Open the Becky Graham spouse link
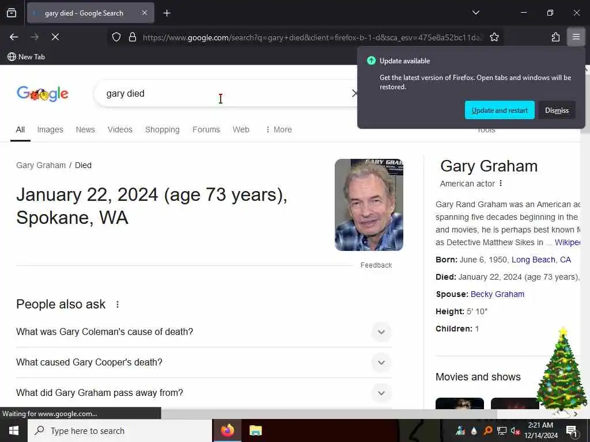Viewport: 590px width, 442px height. [x=497, y=294]
